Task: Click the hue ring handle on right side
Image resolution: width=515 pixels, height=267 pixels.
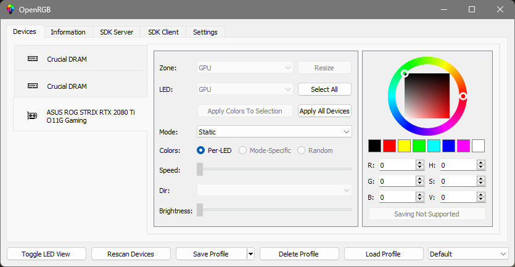Action: (463, 96)
